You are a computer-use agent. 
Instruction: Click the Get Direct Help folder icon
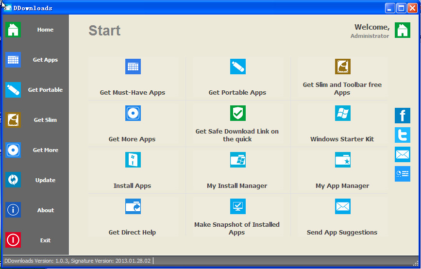[133, 206]
